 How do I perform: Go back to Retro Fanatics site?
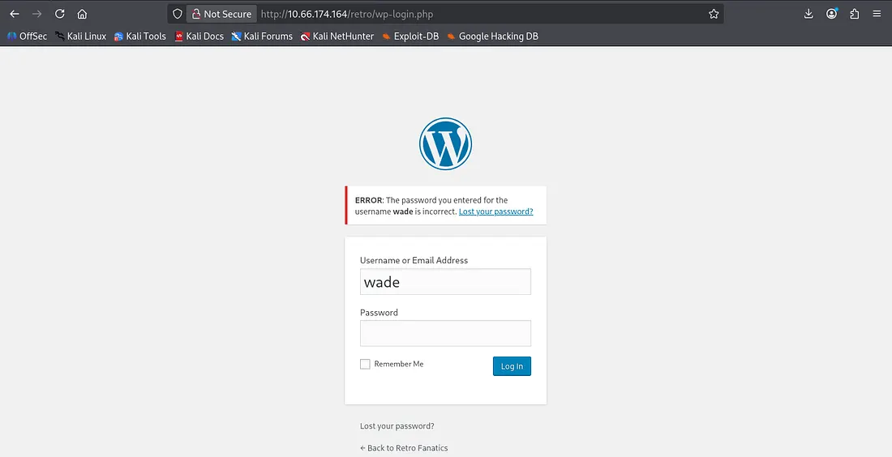pyautogui.click(x=404, y=448)
